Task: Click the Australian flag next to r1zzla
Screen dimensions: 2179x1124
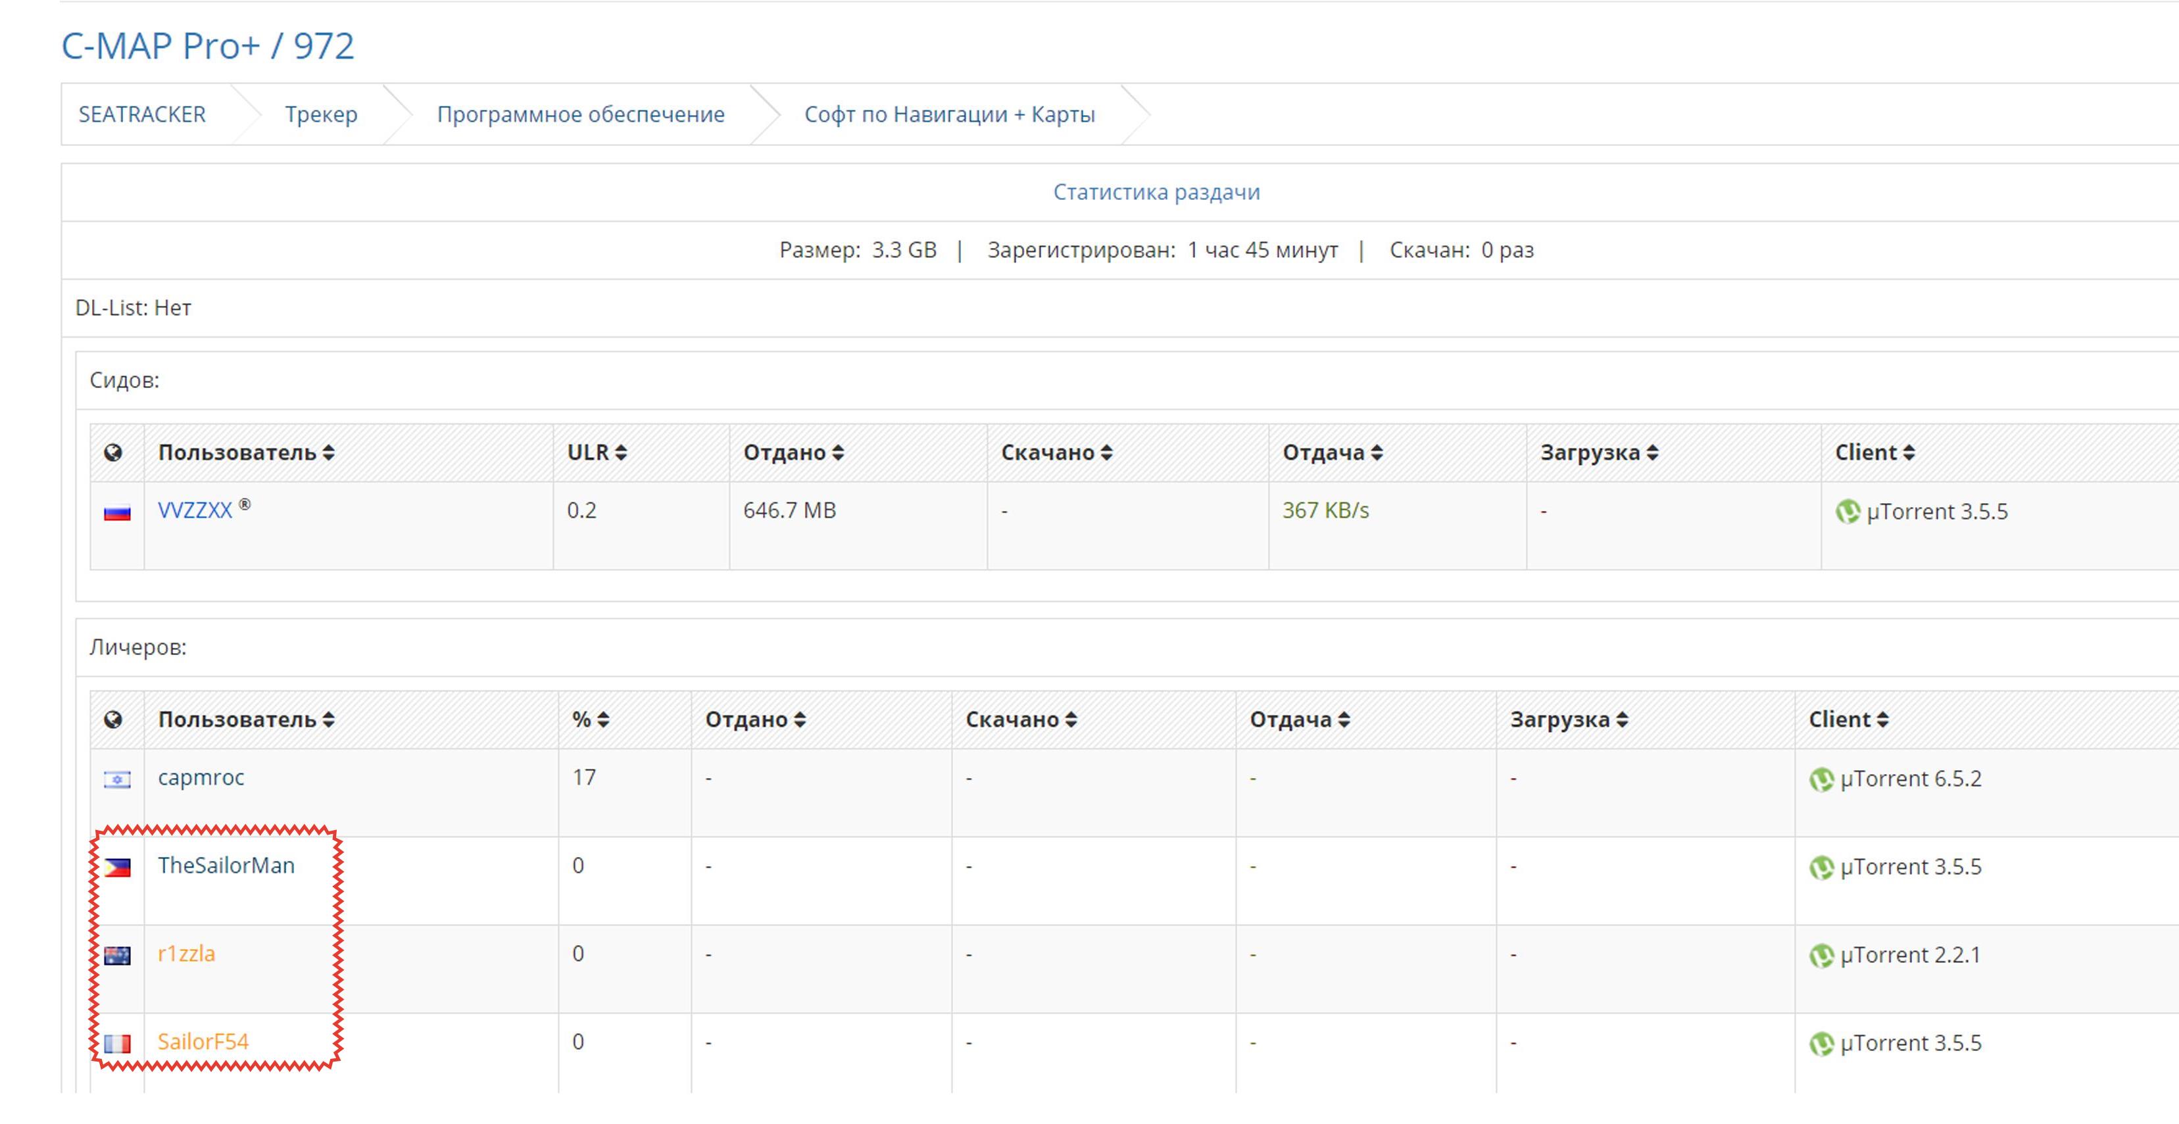Action: click(116, 956)
